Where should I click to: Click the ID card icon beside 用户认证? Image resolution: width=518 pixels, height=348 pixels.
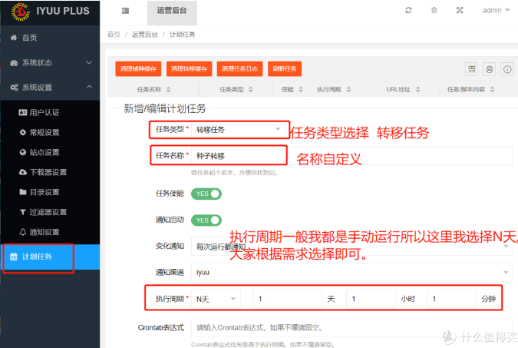click(x=23, y=112)
